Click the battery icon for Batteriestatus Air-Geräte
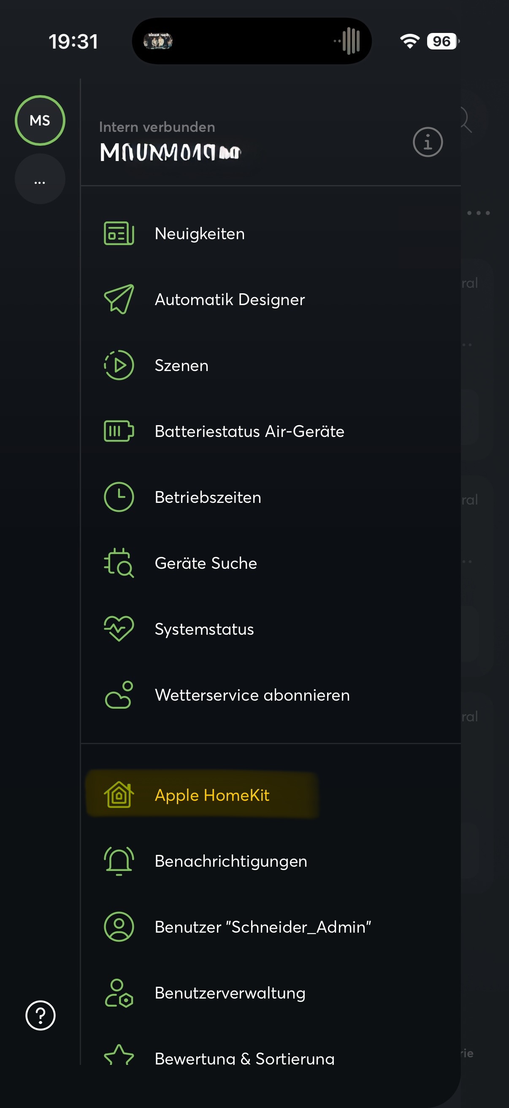The height and width of the screenshot is (1108, 509). coord(119,431)
